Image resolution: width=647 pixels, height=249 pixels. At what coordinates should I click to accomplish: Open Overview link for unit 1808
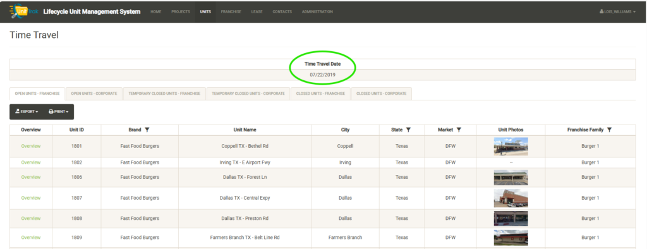(x=31, y=219)
